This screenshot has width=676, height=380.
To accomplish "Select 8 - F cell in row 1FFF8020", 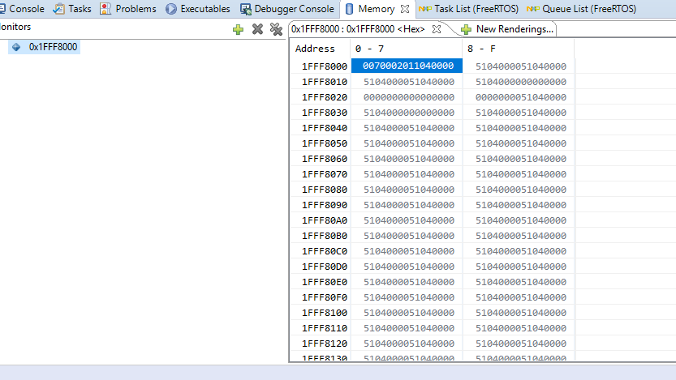I will [x=520, y=97].
